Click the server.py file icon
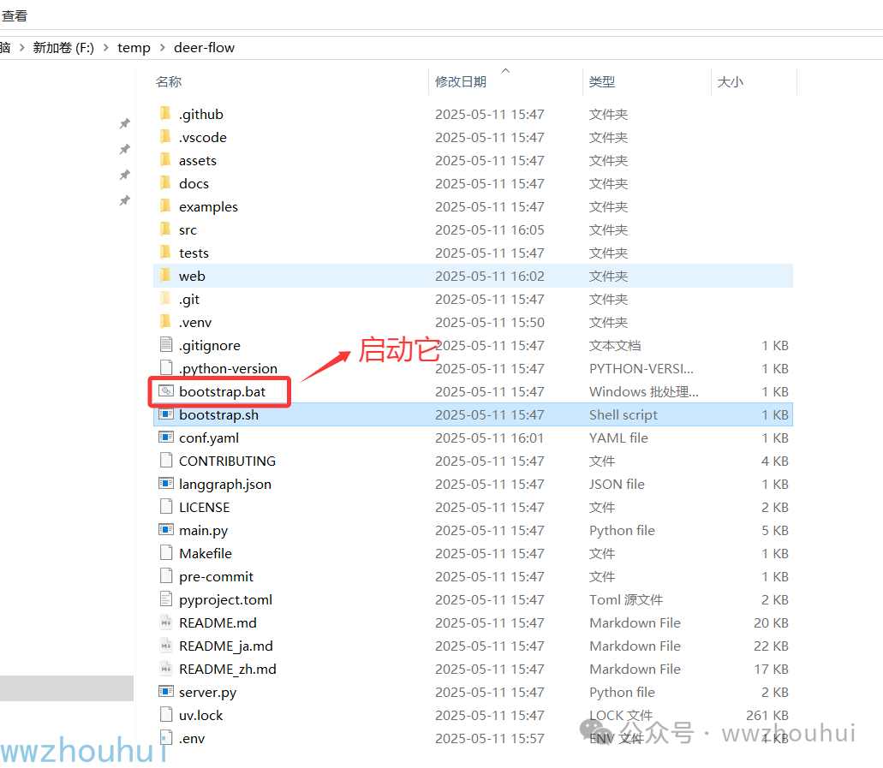Viewport: 883px width, 768px height. 166,691
